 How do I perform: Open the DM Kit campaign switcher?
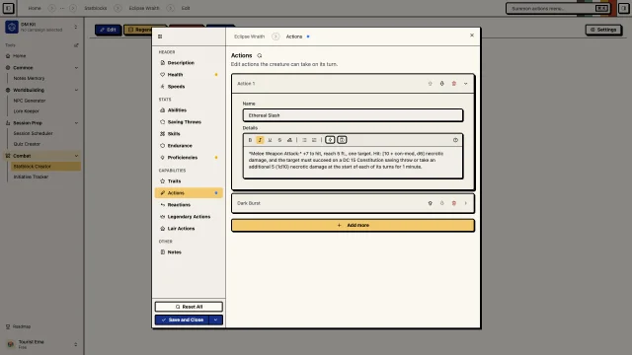[x=41, y=27]
